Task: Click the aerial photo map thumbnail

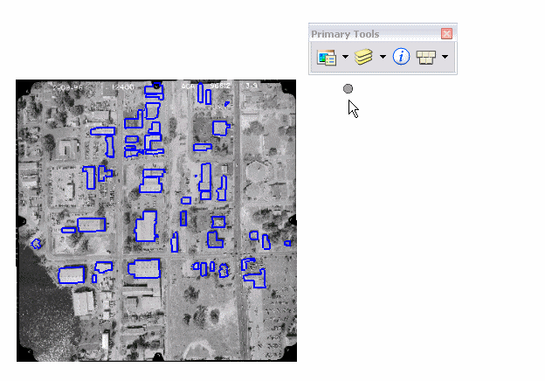Action: 156,221
